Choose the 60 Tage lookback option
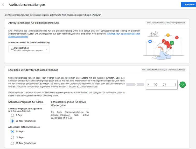This screenshot has width=196, height=149. tap(12, 137)
